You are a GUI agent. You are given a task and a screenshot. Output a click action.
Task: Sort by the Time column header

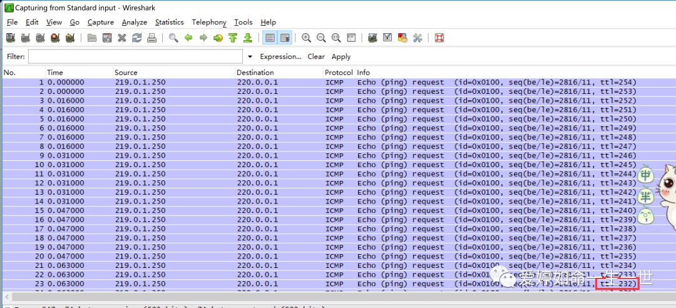[79, 73]
